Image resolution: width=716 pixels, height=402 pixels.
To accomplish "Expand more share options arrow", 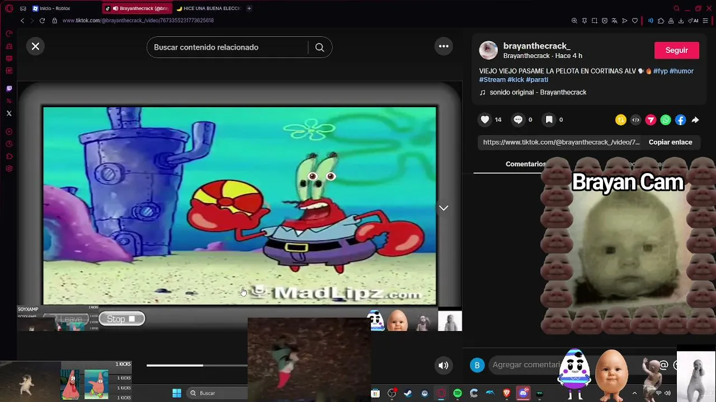I will [x=695, y=119].
